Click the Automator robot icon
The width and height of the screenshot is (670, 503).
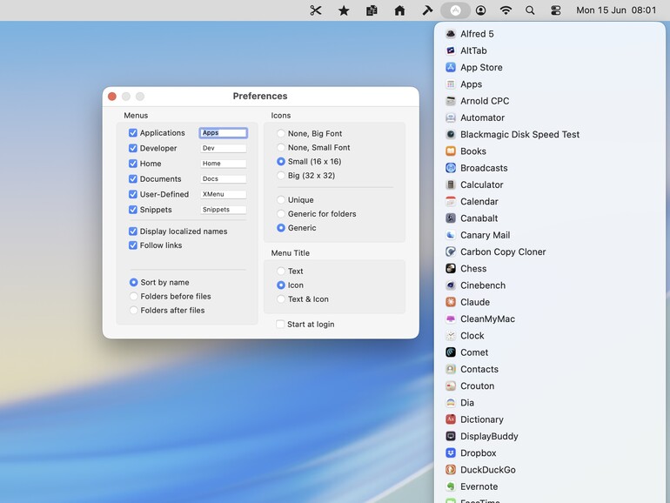tap(451, 117)
